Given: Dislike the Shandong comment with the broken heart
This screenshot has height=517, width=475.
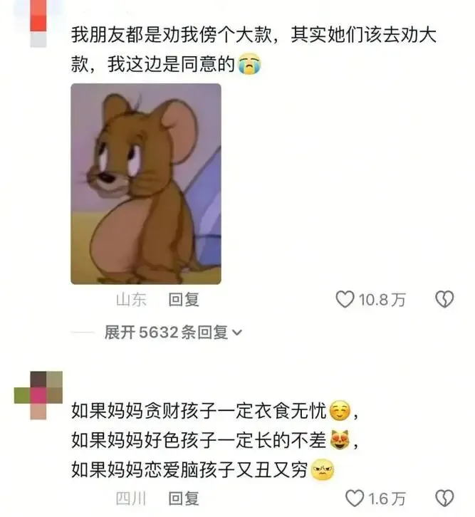Looking at the screenshot, I should point(444,299).
